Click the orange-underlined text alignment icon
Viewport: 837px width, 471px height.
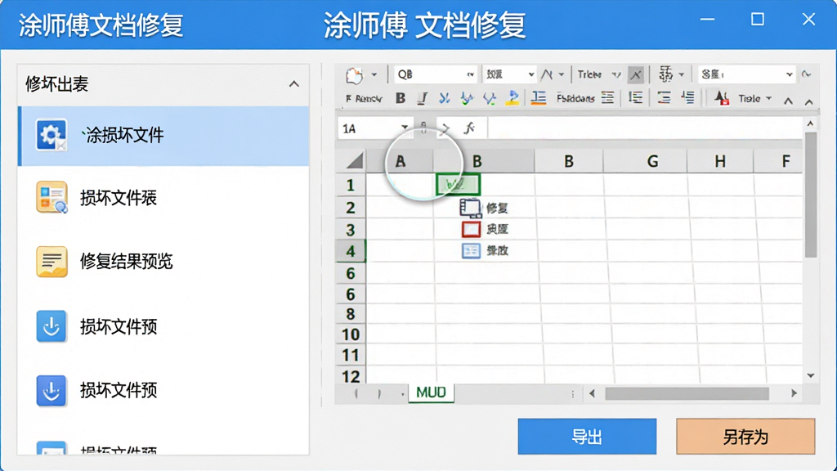click(x=539, y=98)
